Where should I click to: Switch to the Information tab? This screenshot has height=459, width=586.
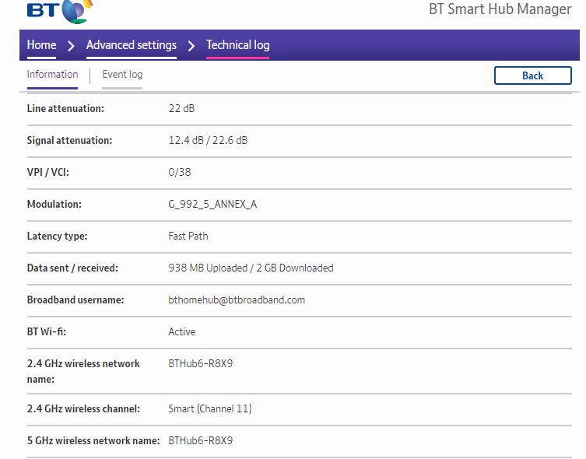(x=52, y=75)
